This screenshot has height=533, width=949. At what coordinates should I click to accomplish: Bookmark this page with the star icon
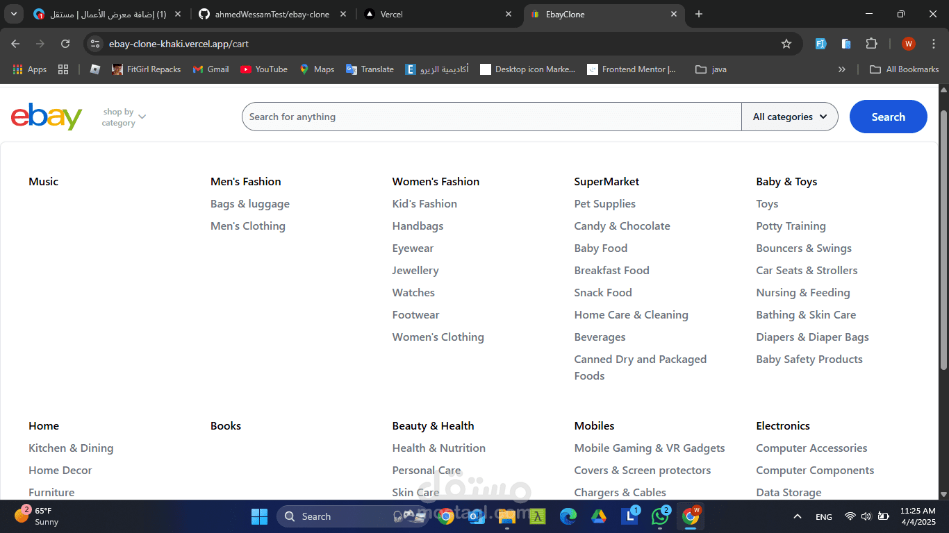click(x=786, y=44)
